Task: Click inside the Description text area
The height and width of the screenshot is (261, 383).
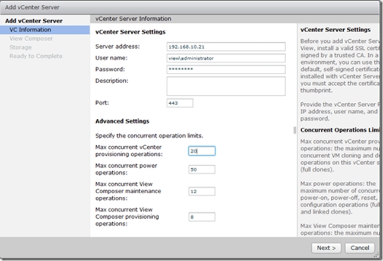Action: 226,86
